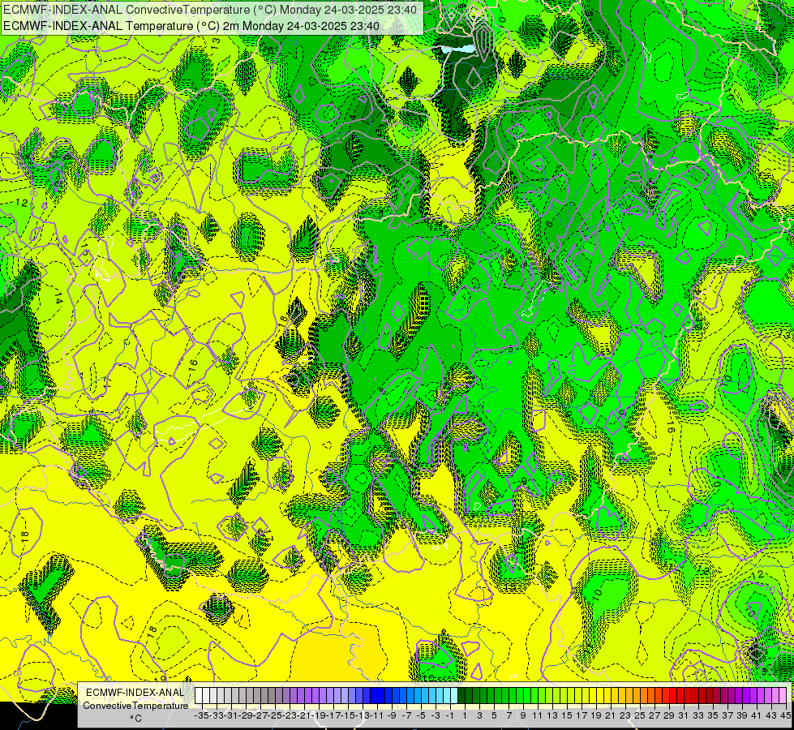Image resolution: width=794 pixels, height=730 pixels.
Task: Pick the legend swatch above value 9
Action: point(520,695)
